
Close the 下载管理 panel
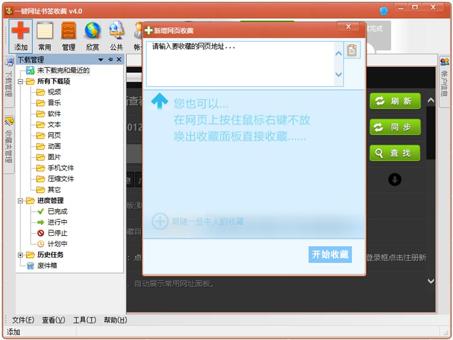point(119,59)
